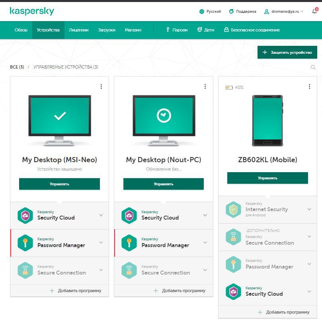
Task: Click Password Manager icon under ZB602KL
Action: point(233,264)
